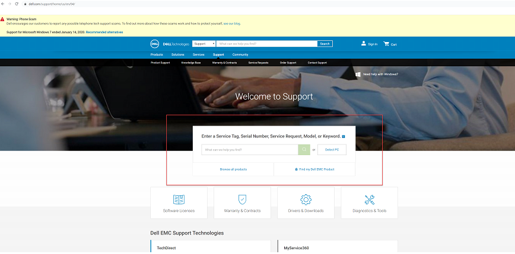The image size is (515, 254).
Task: Open the MyService360 card
Action: pos(338,246)
